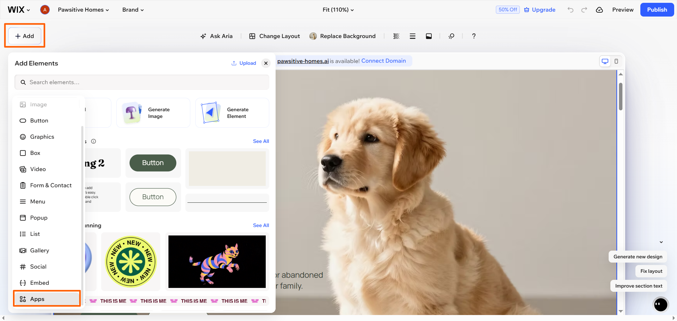The width and height of the screenshot is (677, 321).
Task: Click pawsitive-homes.ai domain link
Action: click(303, 61)
